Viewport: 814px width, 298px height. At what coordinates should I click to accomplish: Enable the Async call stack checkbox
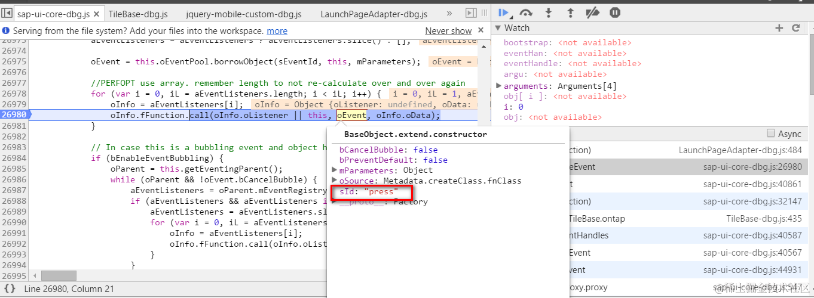click(771, 134)
